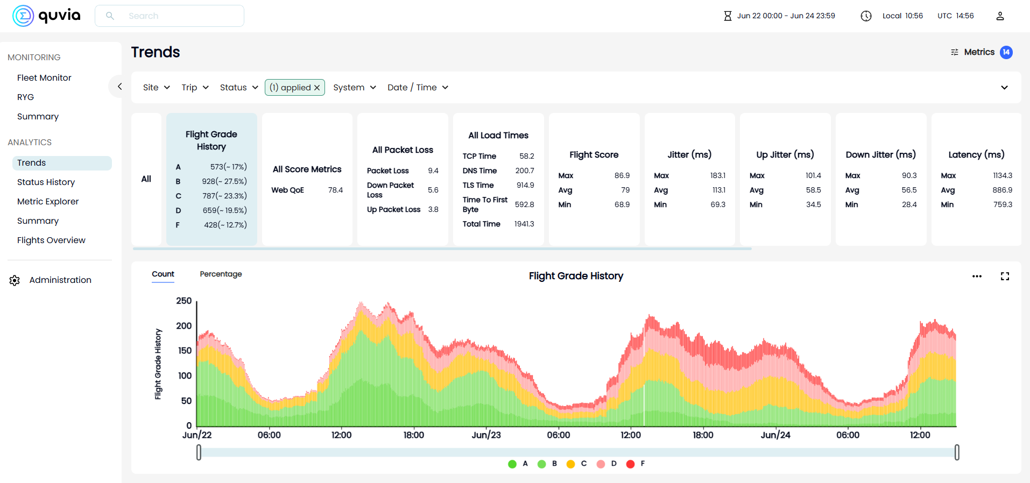Open Summary under Analytics
Viewport: 1030px width, 483px height.
pyautogui.click(x=38, y=221)
